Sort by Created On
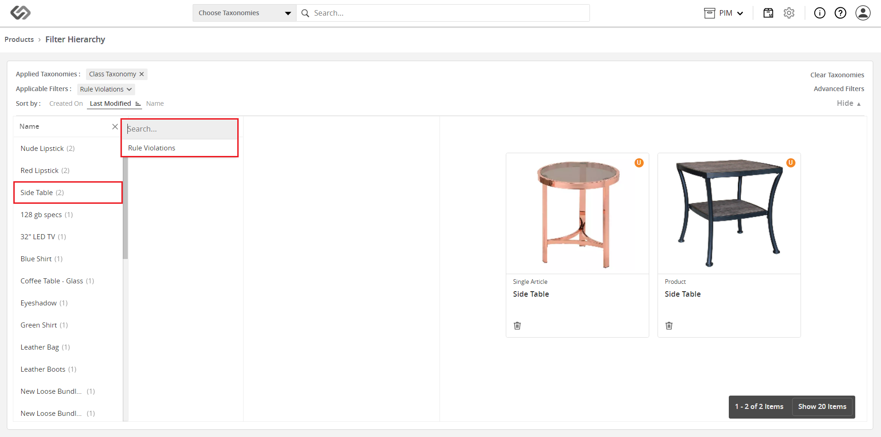The height and width of the screenshot is (437, 881). [x=66, y=103]
